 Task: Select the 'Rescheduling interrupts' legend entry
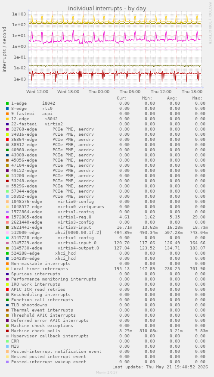point(41,295)
